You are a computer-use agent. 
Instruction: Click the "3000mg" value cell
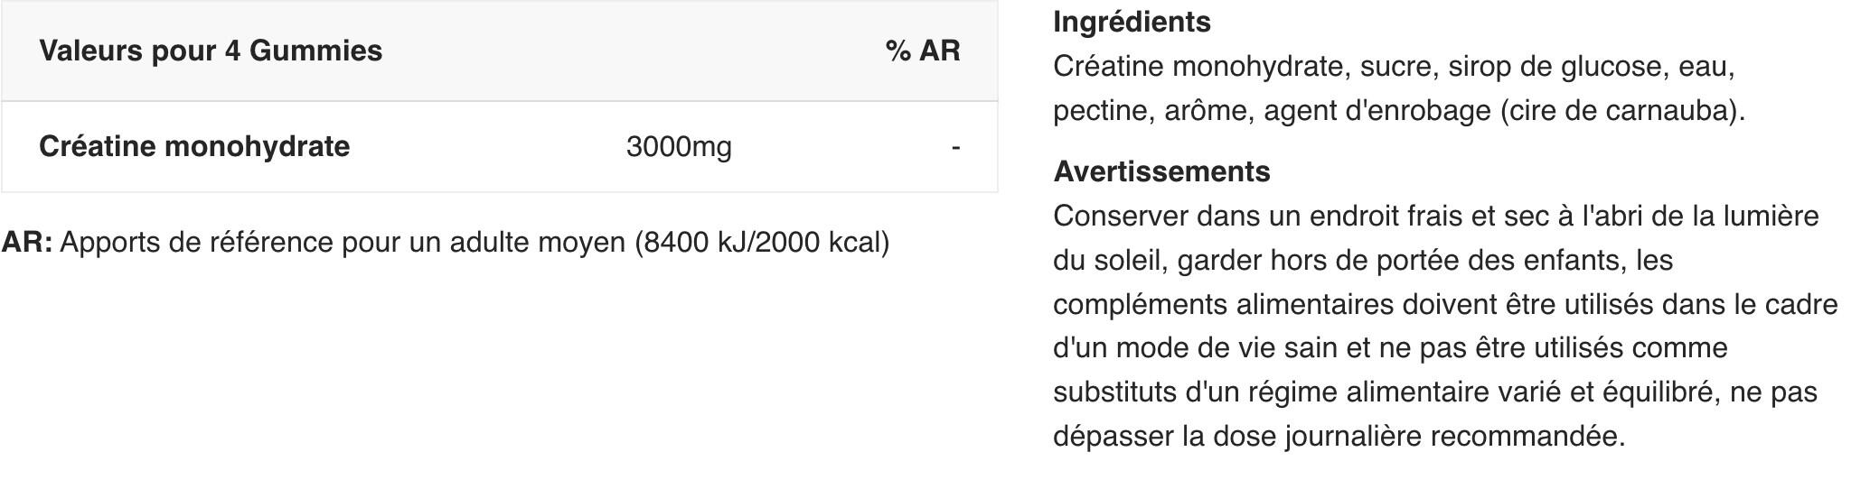coord(679,146)
